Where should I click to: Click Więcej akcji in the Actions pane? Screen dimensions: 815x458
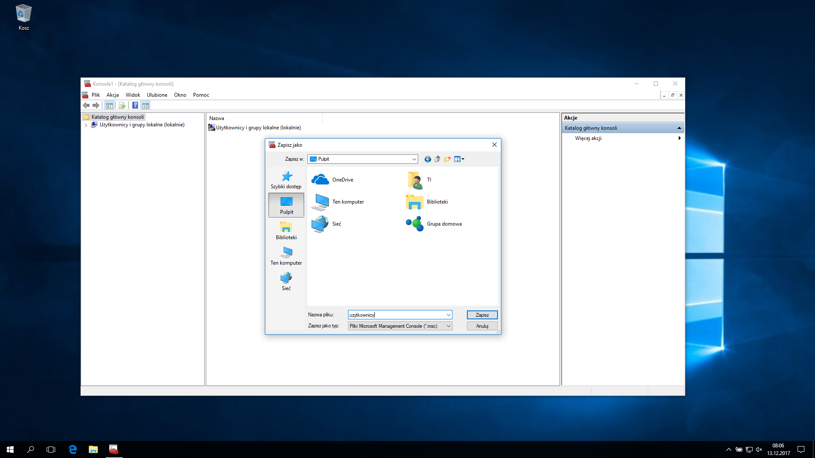[588, 138]
